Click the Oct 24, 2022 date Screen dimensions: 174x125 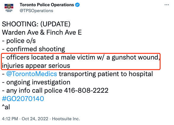click(x=35, y=119)
